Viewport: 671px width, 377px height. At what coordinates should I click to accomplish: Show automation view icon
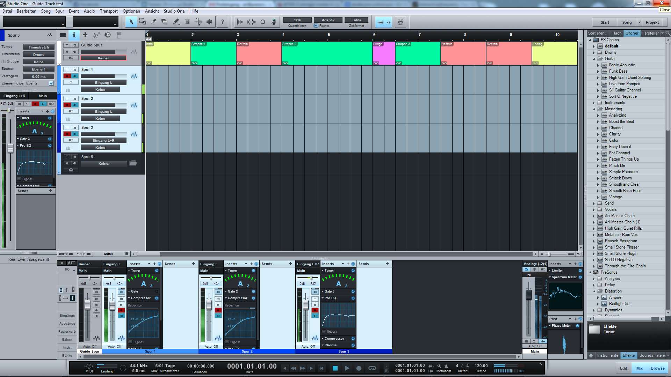pyautogui.click(x=96, y=35)
